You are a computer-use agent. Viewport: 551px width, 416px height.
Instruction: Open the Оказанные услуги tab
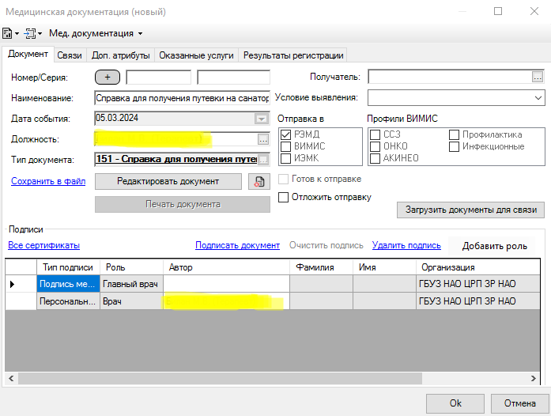pos(196,55)
